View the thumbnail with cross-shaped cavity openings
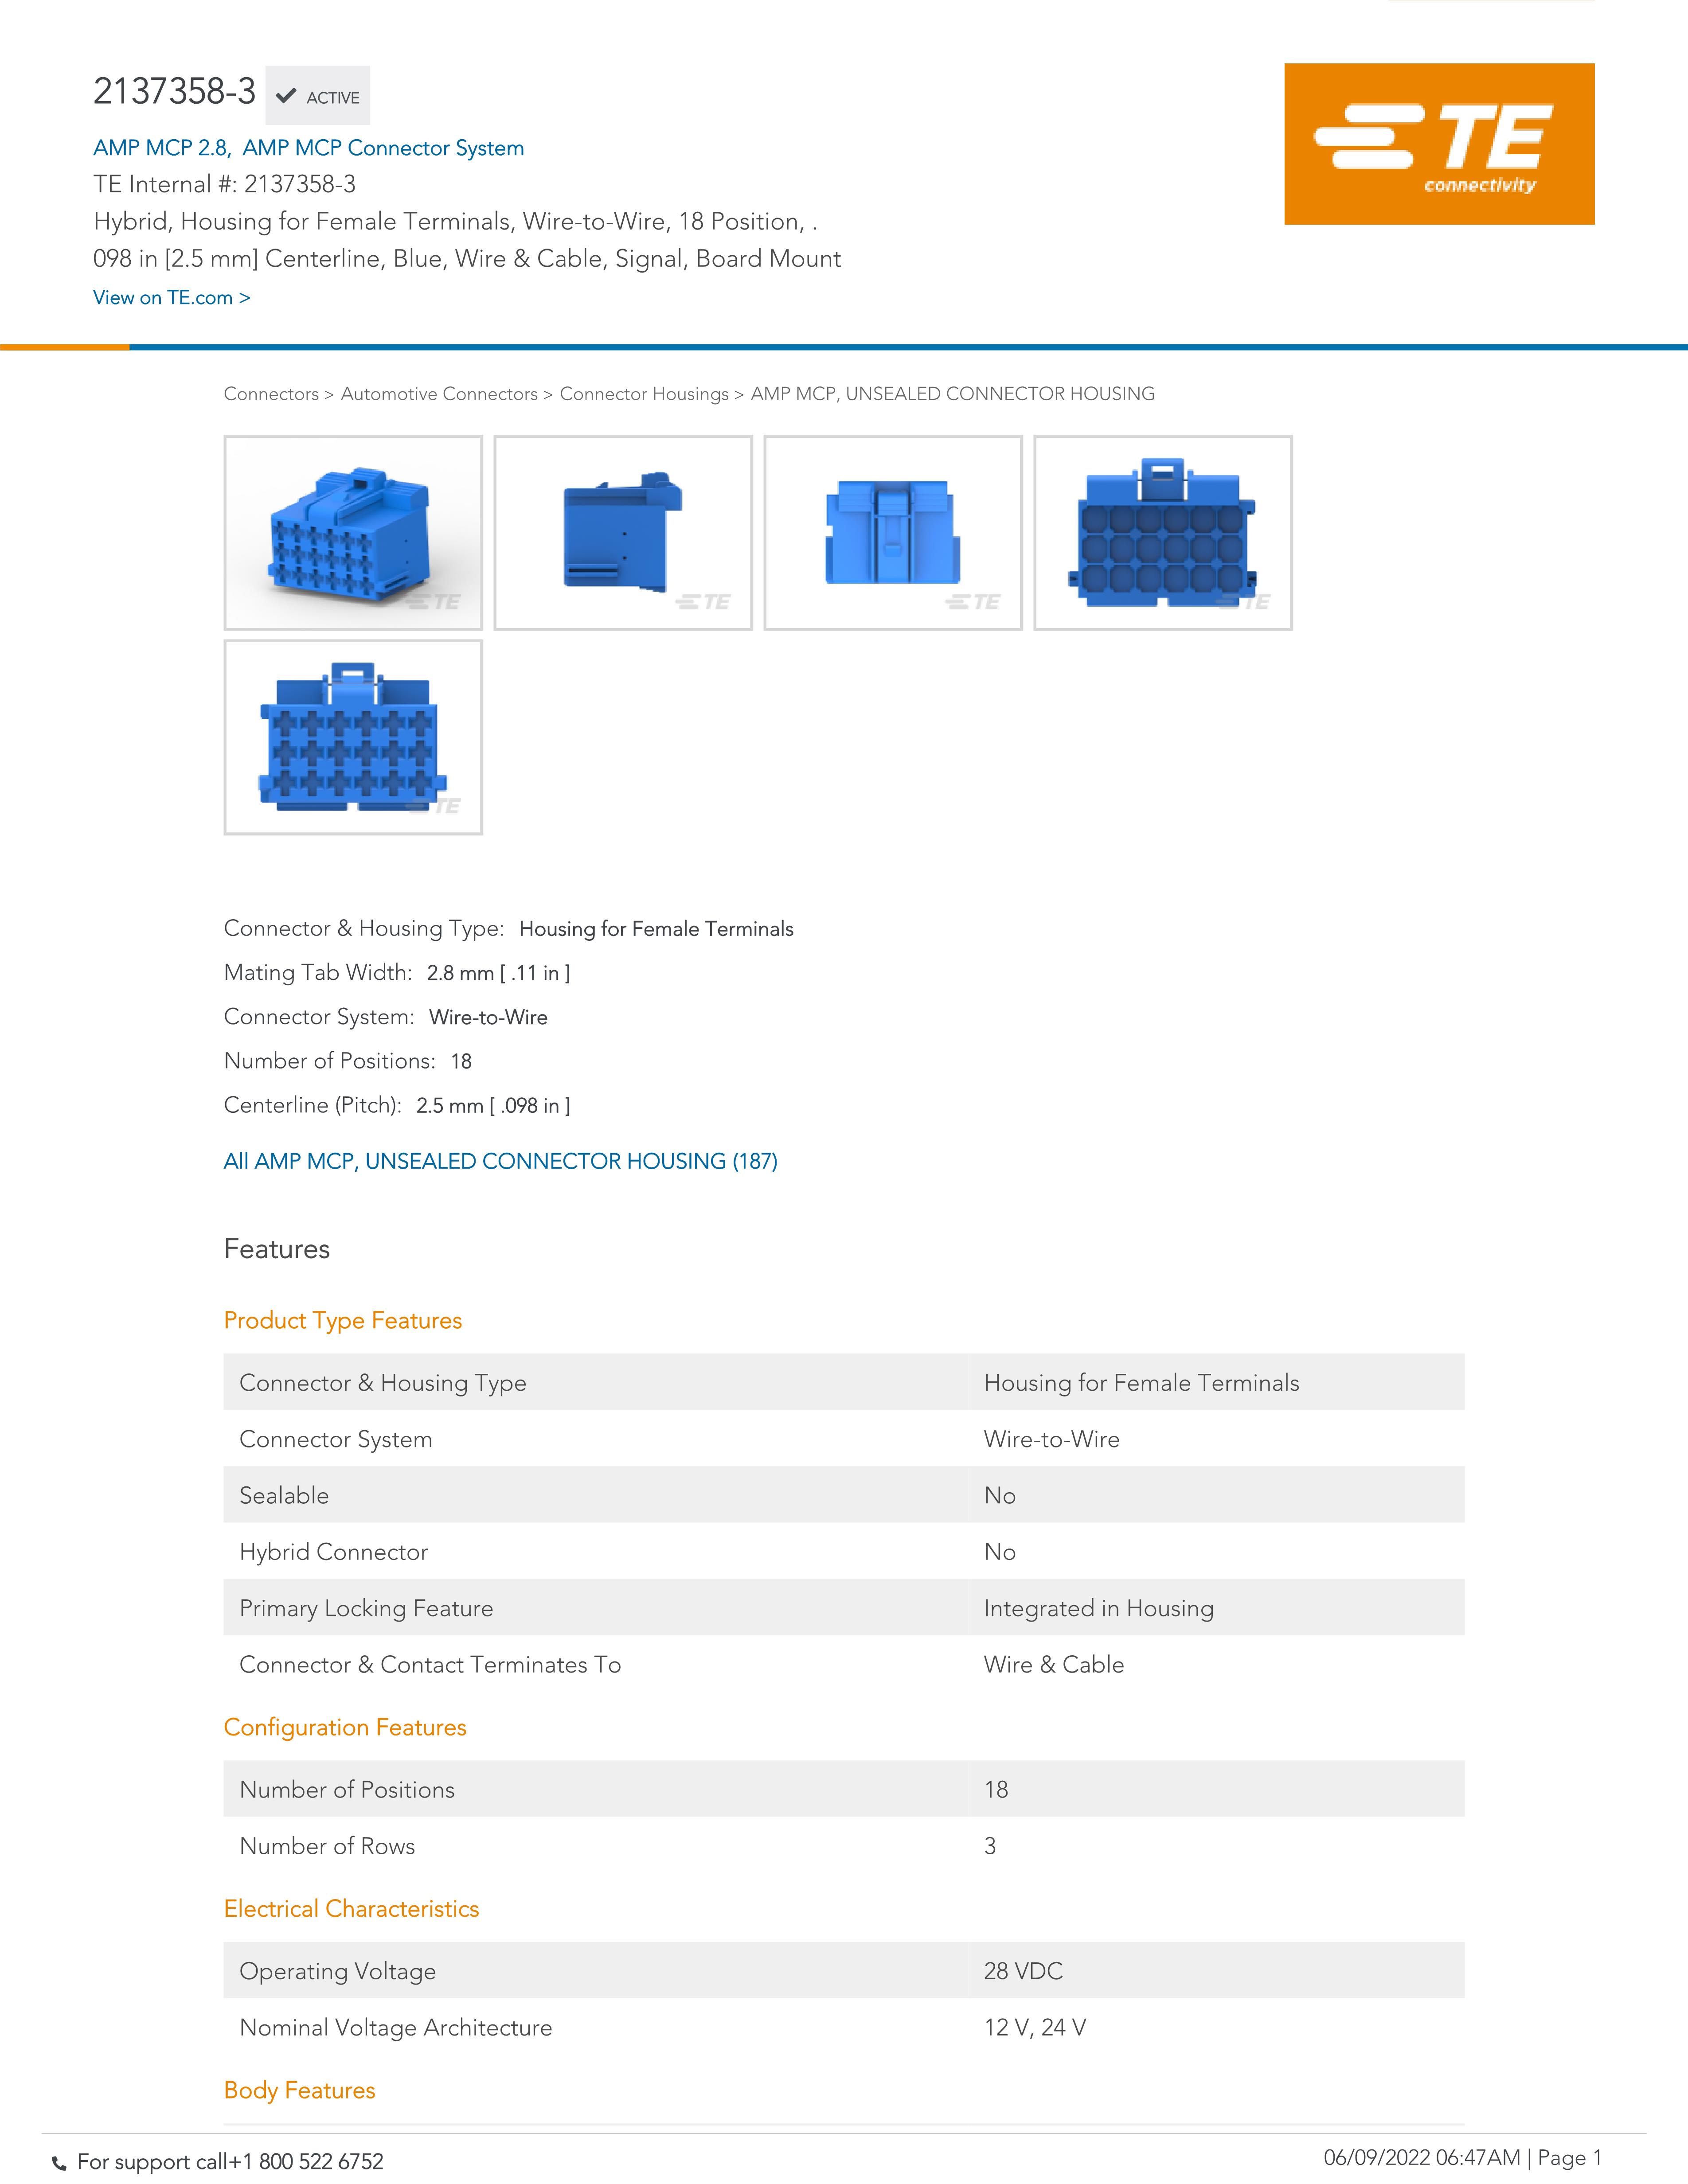 pos(353,738)
